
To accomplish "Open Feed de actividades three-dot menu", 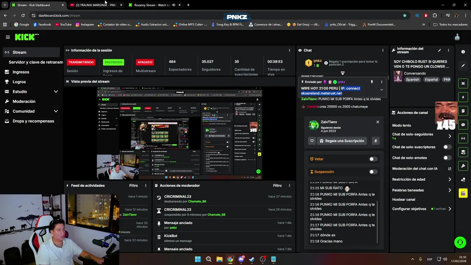I will click(145, 186).
